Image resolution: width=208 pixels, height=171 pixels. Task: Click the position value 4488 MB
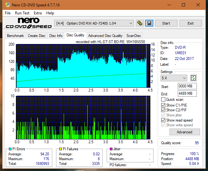(192, 159)
